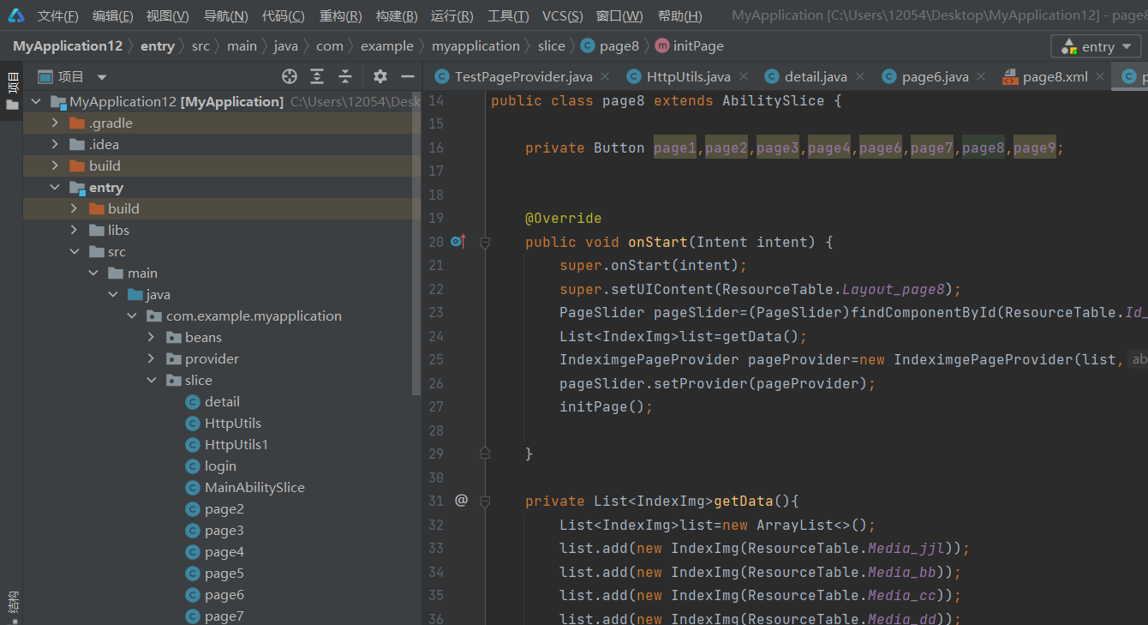Viewport: 1148px width, 625px height.
Task: Switch to the page8.xml tab
Action: [x=1055, y=77]
